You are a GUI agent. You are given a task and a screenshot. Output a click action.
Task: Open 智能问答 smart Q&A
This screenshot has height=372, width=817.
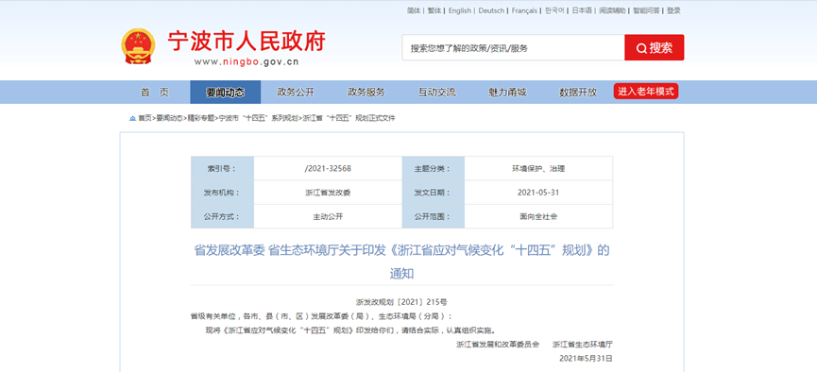646,10
